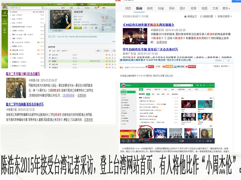Viewport: 241px width, 180px height.
Task: Click the 2条相同新闻 link
Action: pyautogui.click(x=68, y=96)
